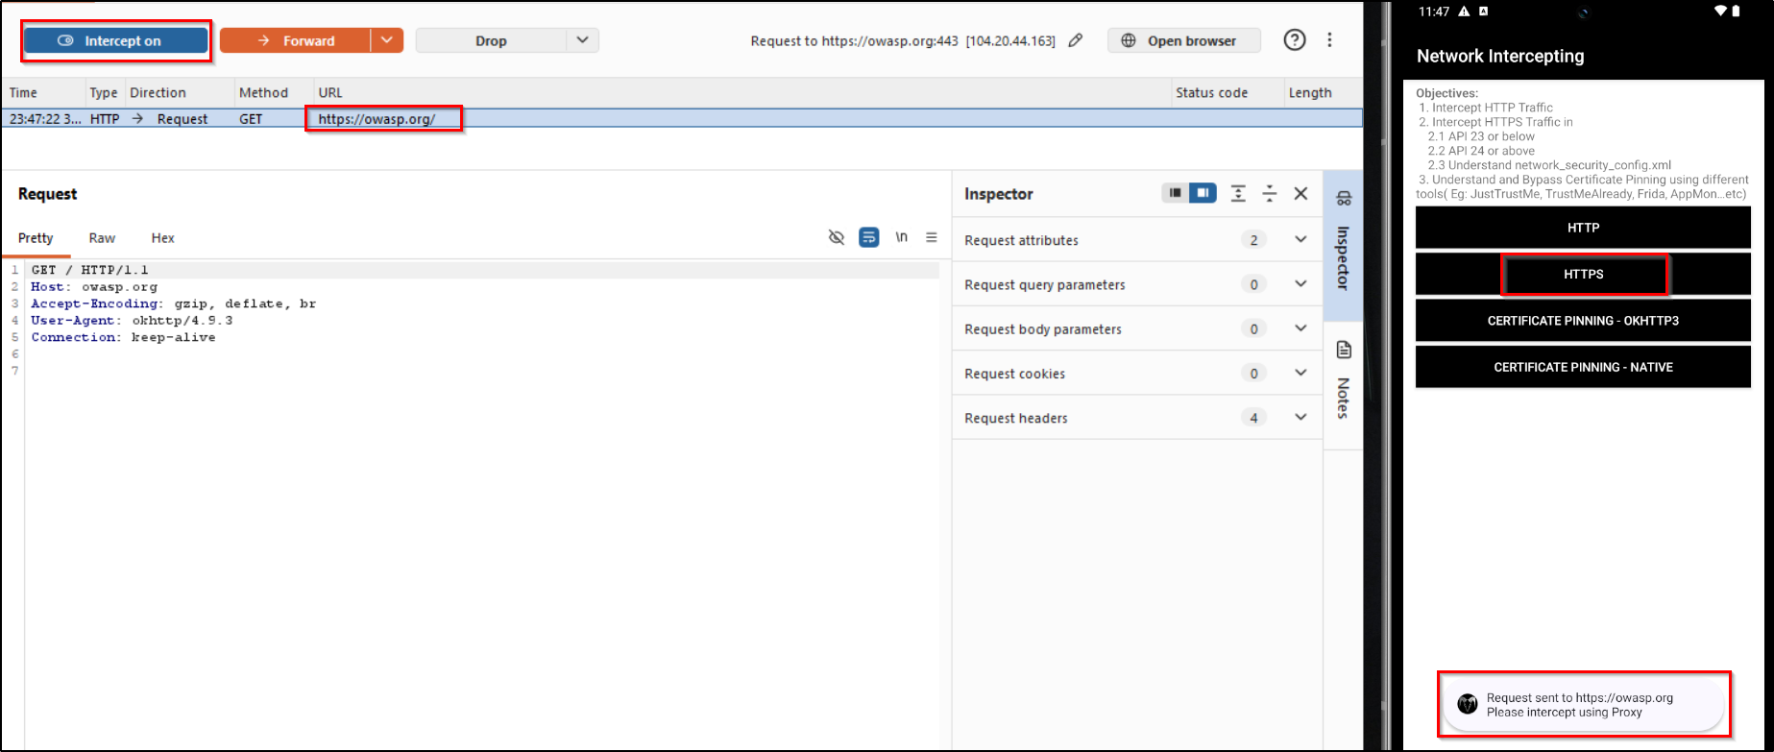Image resolution: width=1774 pixels, height=752 pixels.
Task: Switch to the Raw tab
Action: [102, 238]
